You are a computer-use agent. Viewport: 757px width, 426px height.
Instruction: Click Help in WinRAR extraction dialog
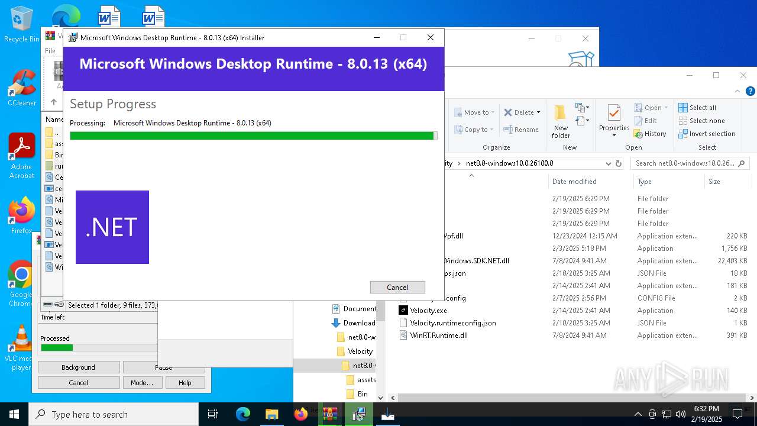coord(185,383)
